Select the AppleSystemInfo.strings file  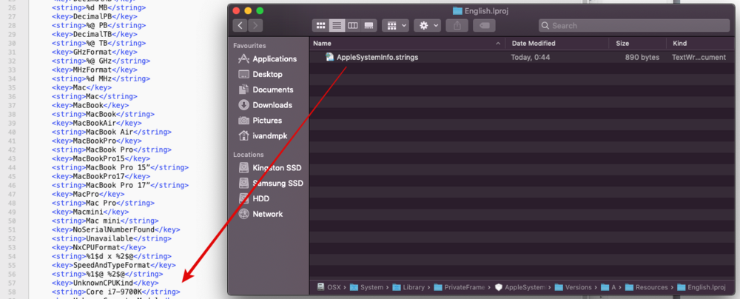coord(377,57)
